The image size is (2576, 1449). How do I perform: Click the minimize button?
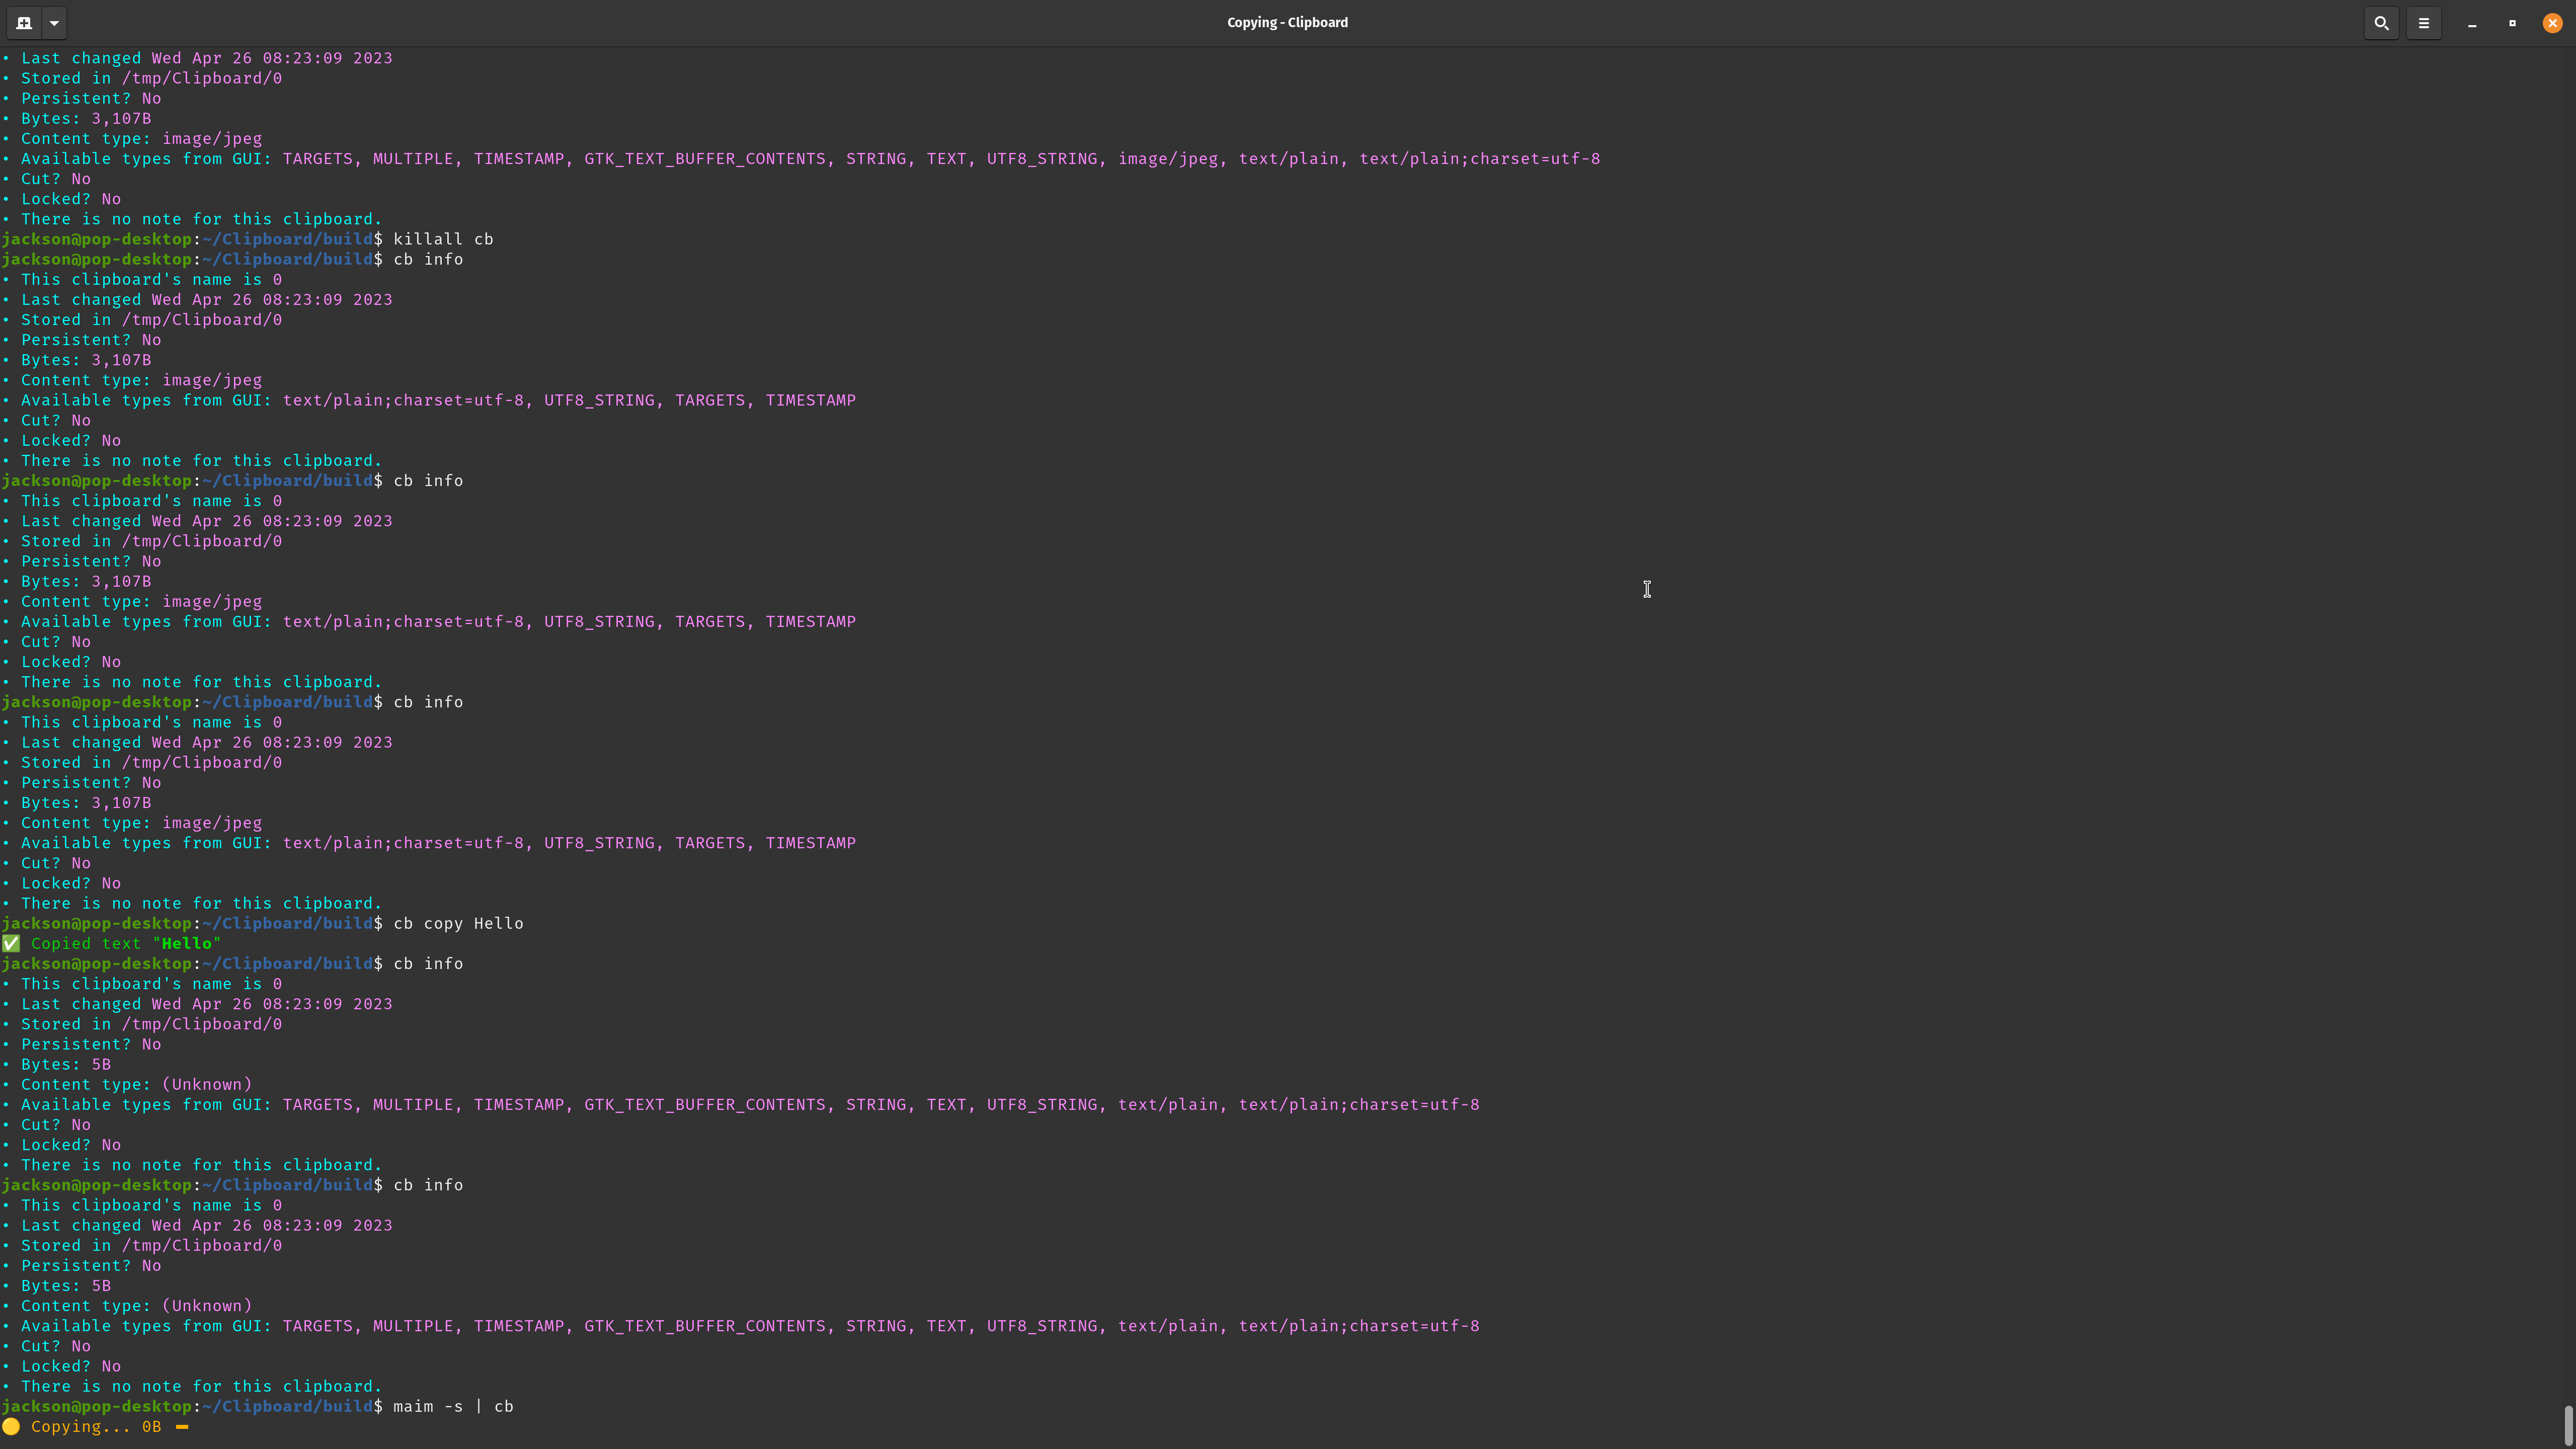(2471, 22)
